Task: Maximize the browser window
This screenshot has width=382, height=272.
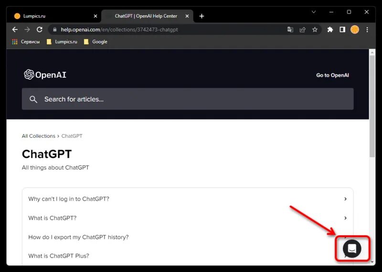Action: pyautogui.click(x=349, y=11)
